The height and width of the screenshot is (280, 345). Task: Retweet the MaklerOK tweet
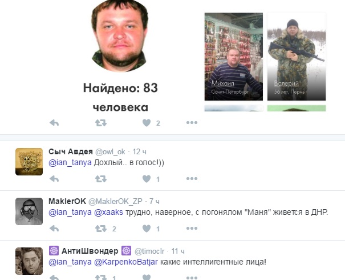tap(101, 229)
